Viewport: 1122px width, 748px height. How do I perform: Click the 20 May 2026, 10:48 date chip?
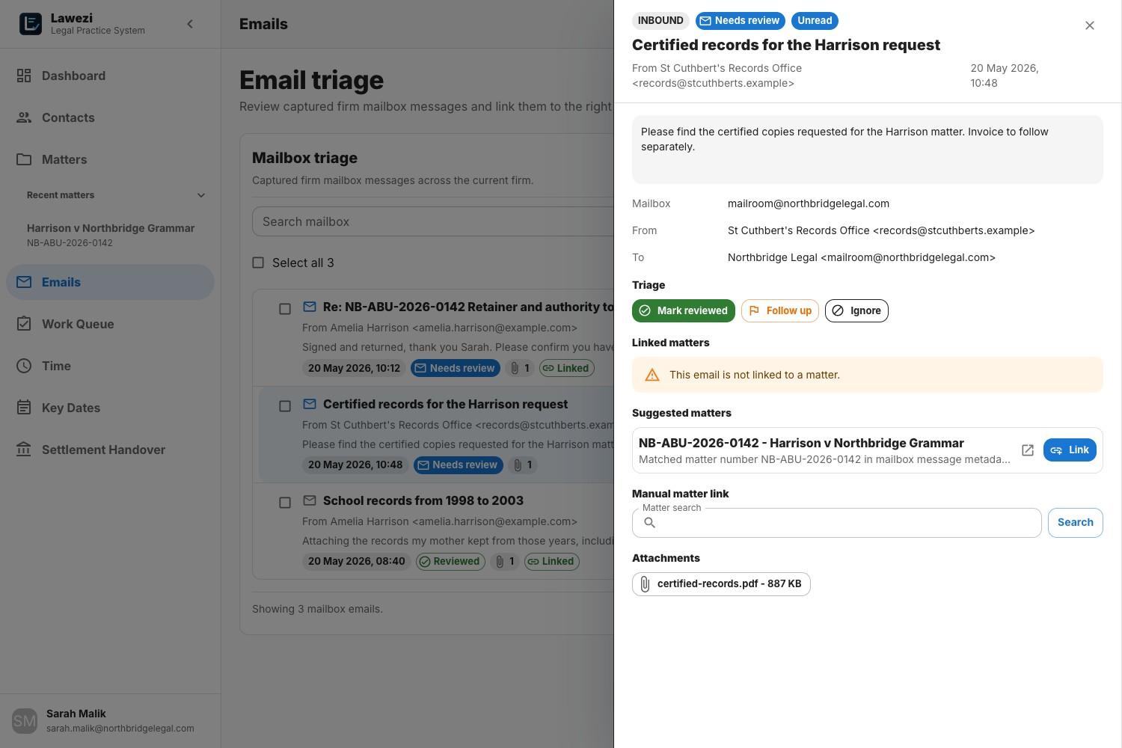point(355,465)
